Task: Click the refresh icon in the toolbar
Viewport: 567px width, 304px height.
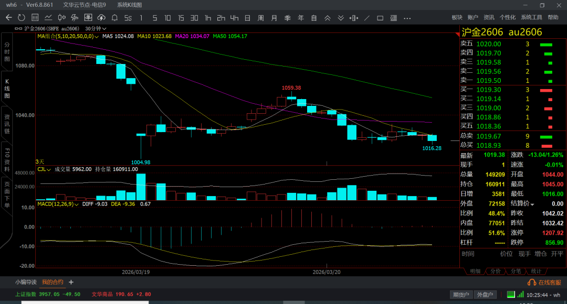Action: tap(22, 18)
